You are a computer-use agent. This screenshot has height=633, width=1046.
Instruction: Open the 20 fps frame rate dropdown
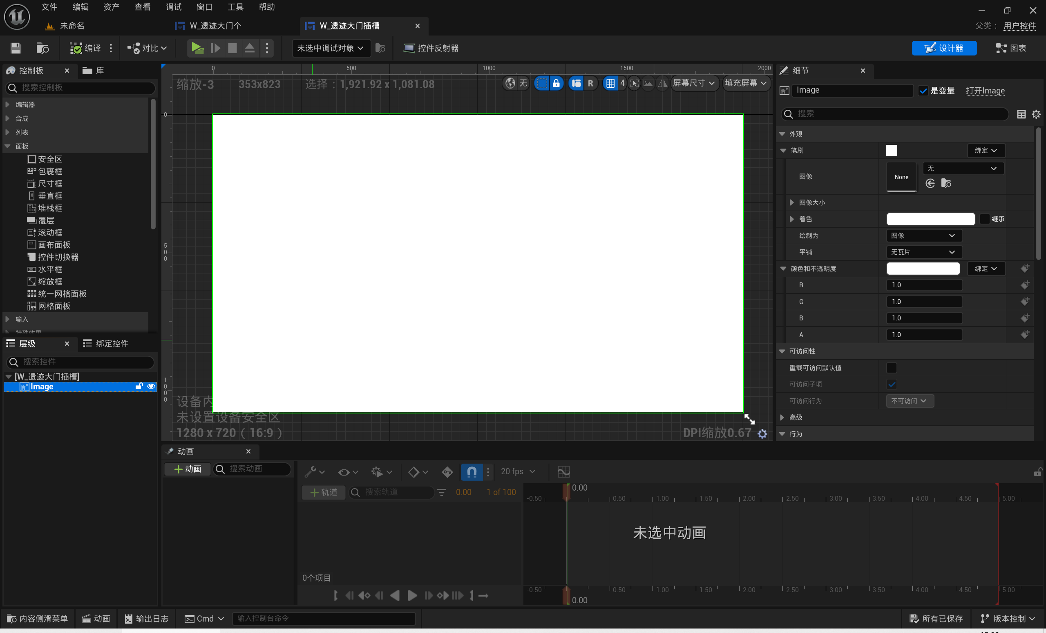[518, 471]
